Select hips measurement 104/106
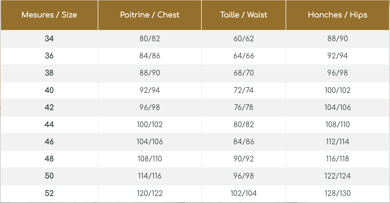Viewport: 390px width, 203px height. coord(337,107)
